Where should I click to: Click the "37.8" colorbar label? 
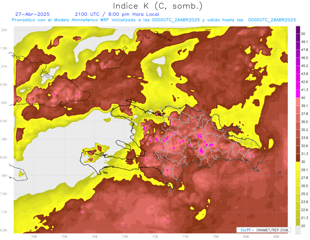(x=305, y=114)
